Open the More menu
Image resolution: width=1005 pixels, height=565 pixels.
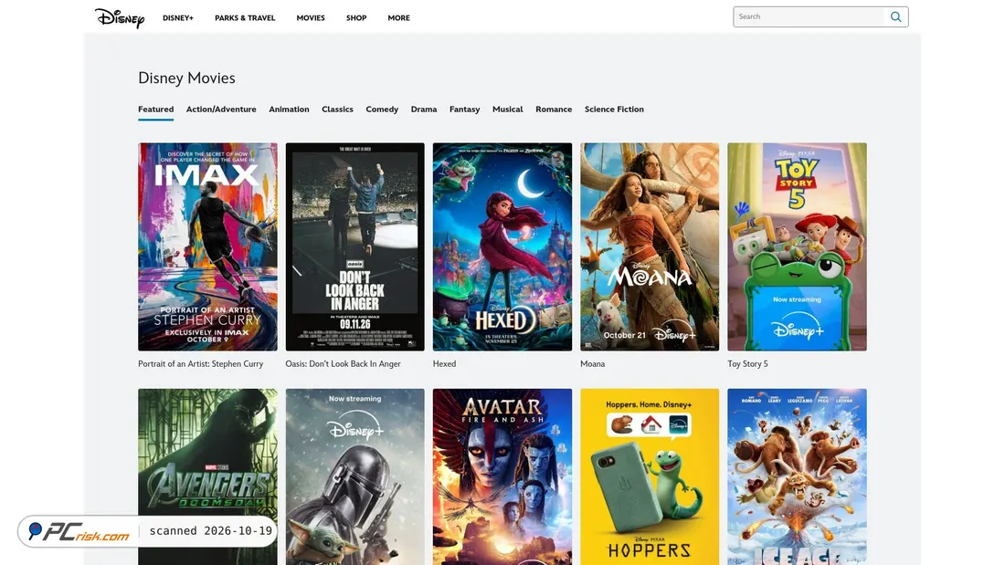coord(398,18)
